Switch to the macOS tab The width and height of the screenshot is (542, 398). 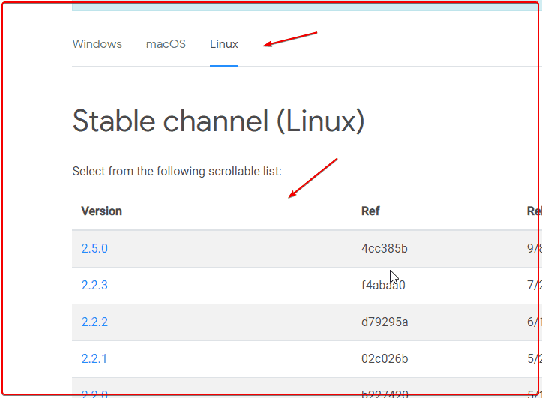click(166, 44)
